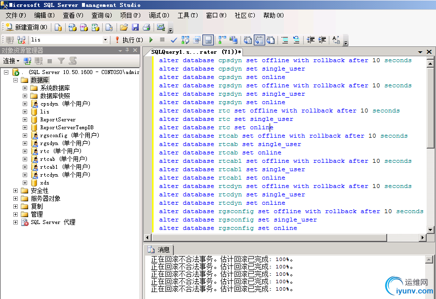This screenshot has height=299, width=436.
Task: Open the Object Explorer window position dropdown arrow
Action: [120, 50]
